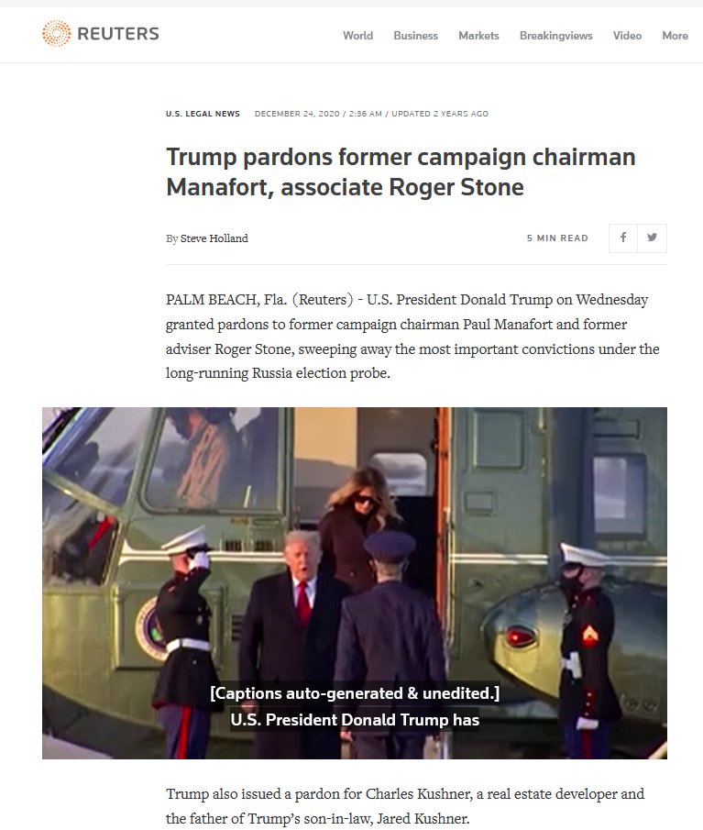Expand the More navigation menu
Viewport: 703px width, 830px height.
click(x=675, y=36)
